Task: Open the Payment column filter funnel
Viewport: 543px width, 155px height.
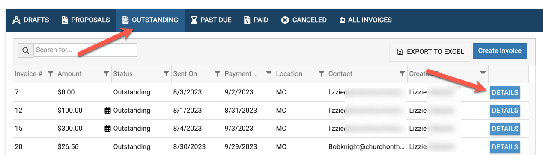Action: (x=269, y=74)
